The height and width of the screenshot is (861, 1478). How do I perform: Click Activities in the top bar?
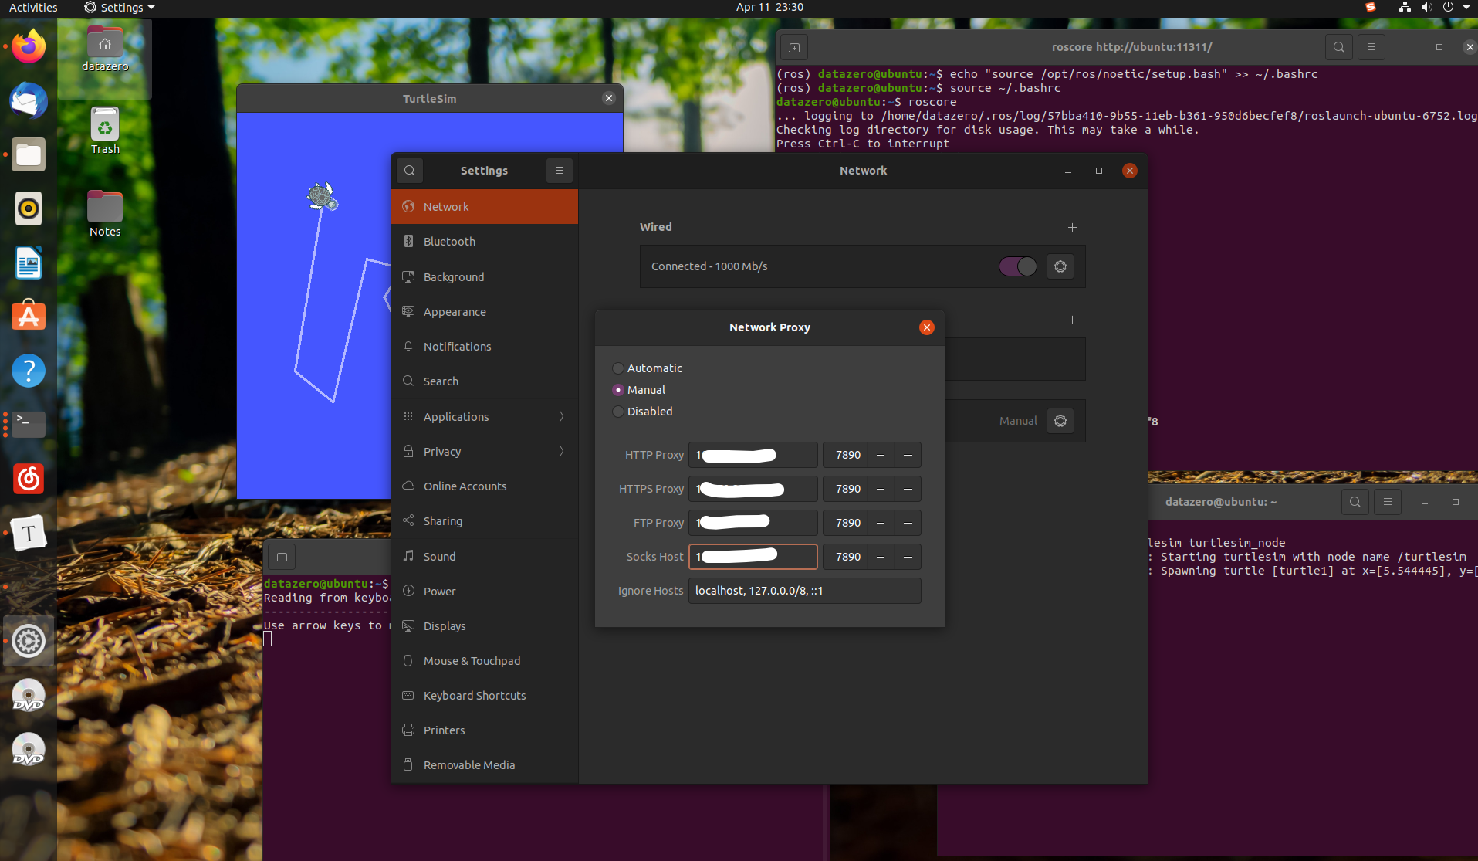pos(32,8)
